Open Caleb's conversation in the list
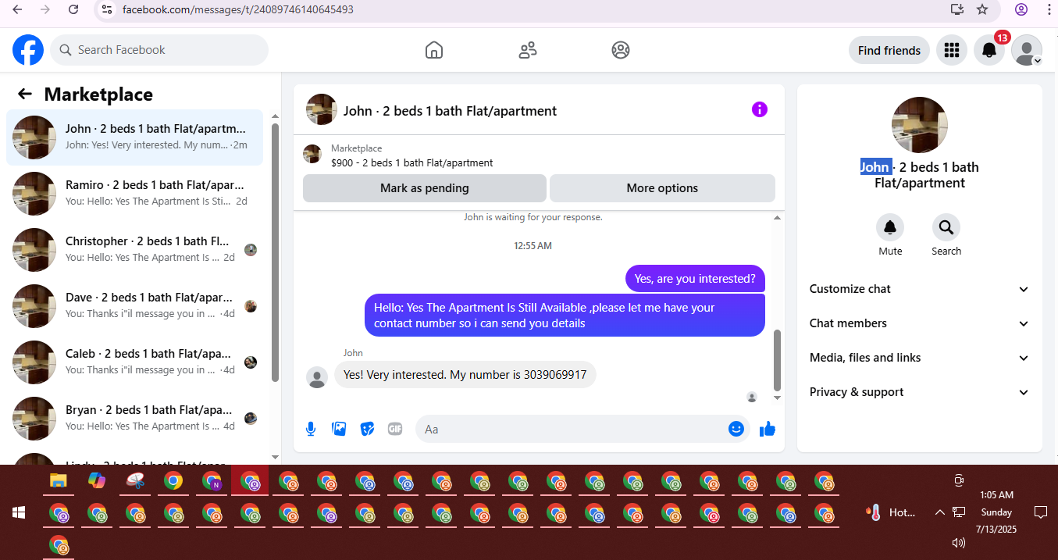 [134, 362]
